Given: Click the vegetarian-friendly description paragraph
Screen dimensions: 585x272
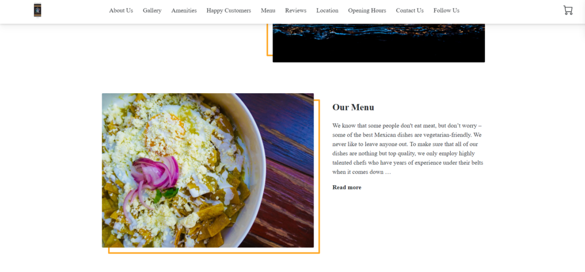Looking at the screenshot, I should [408, 149].
